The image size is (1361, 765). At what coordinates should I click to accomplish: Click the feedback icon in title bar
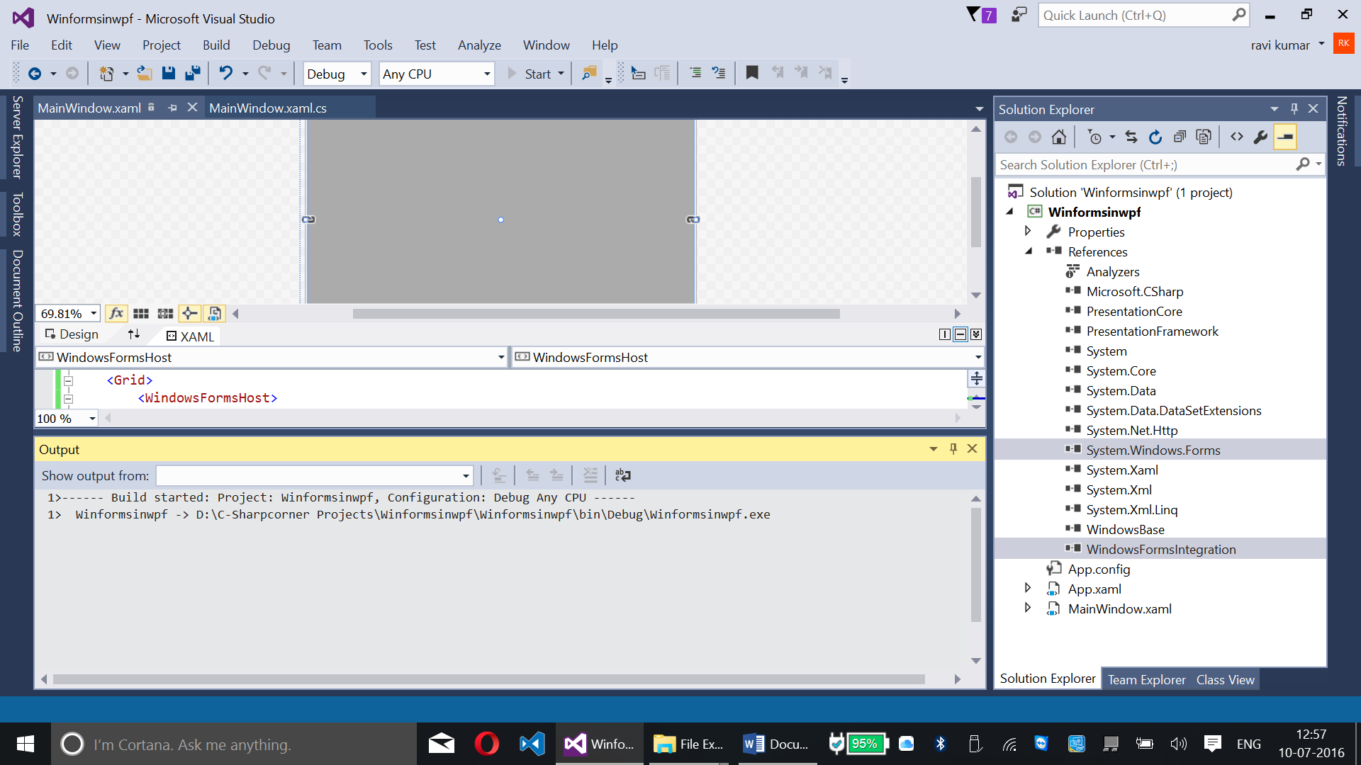(1019, 15)
